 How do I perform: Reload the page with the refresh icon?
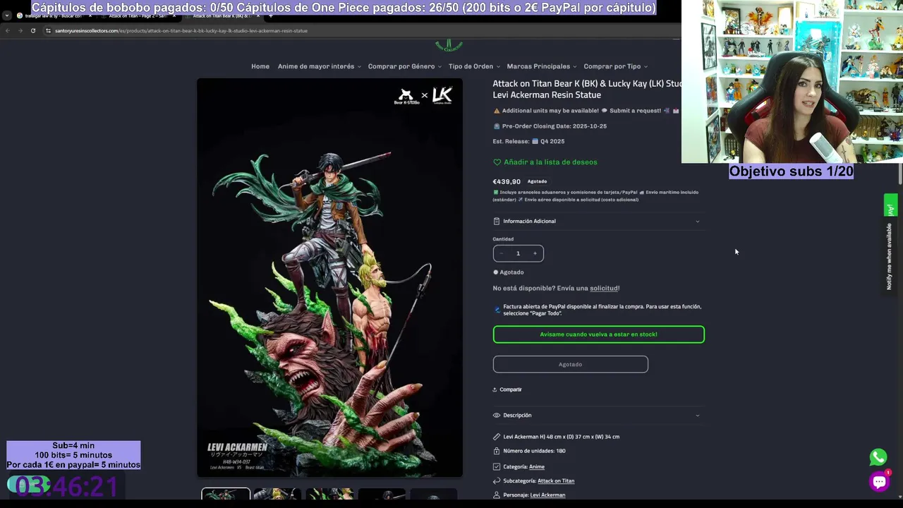coord(32,30)
